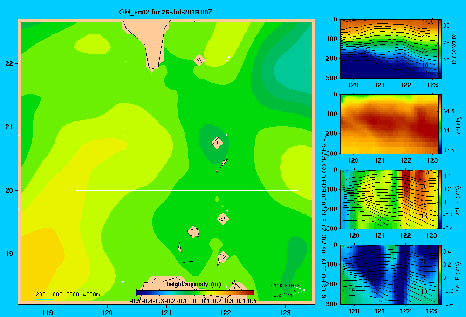Click latitude label 19 on main map
The width and height of the screenshot is (466, 317).
[x=9, y=254]
